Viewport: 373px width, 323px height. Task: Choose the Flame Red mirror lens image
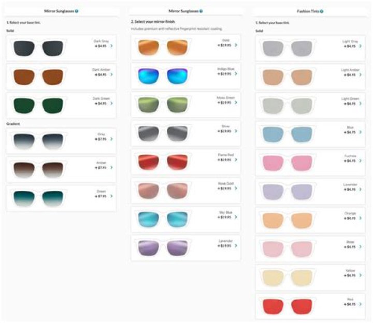[163, 162]
